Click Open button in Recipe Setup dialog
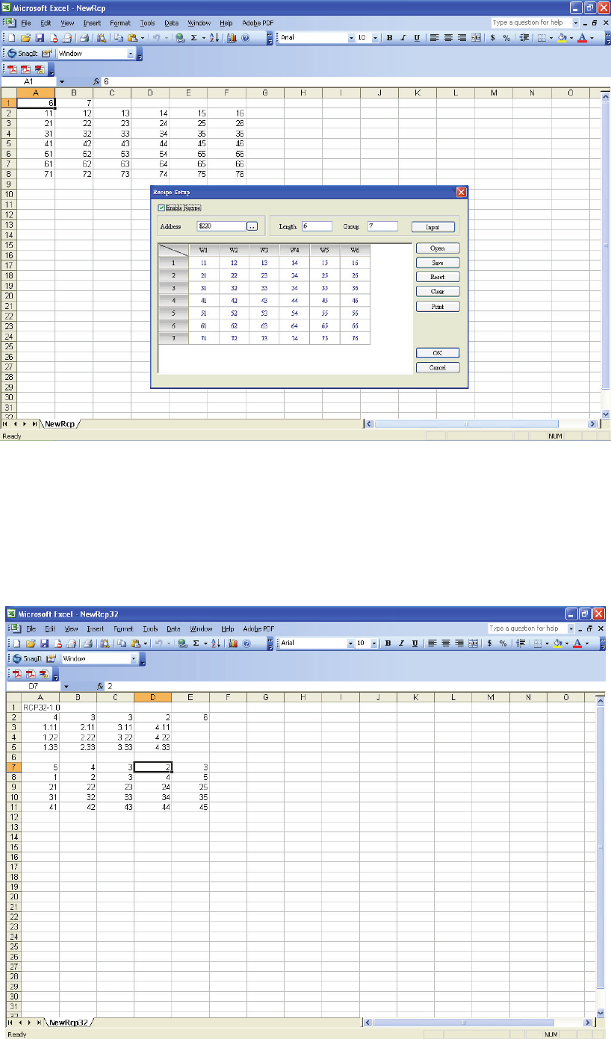 click(438, 249)
